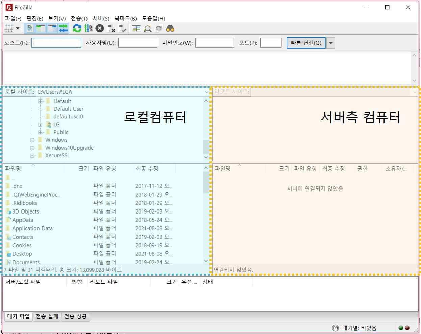This screenshot has width=421, height=334.
Task: Click the 빠른 연결(Q) button
Action: (x=306, y=43)
